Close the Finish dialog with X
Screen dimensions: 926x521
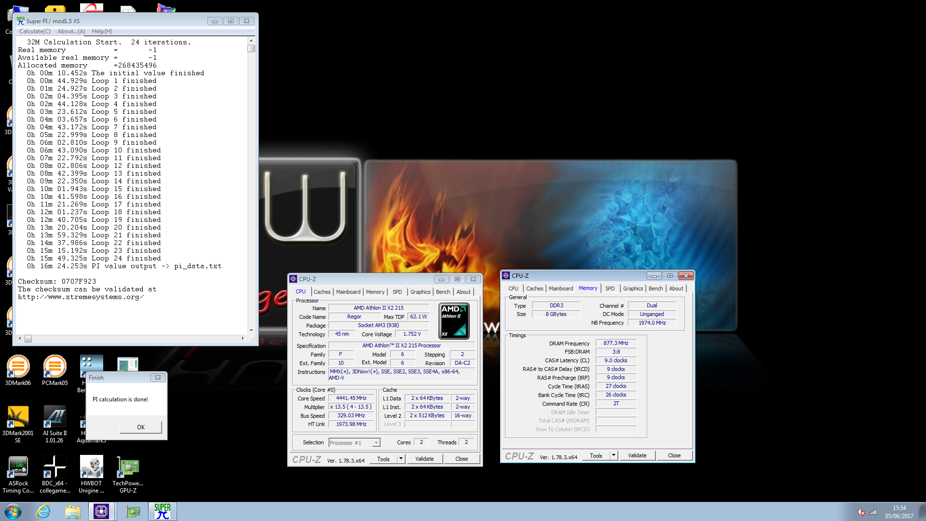[158, 378]
